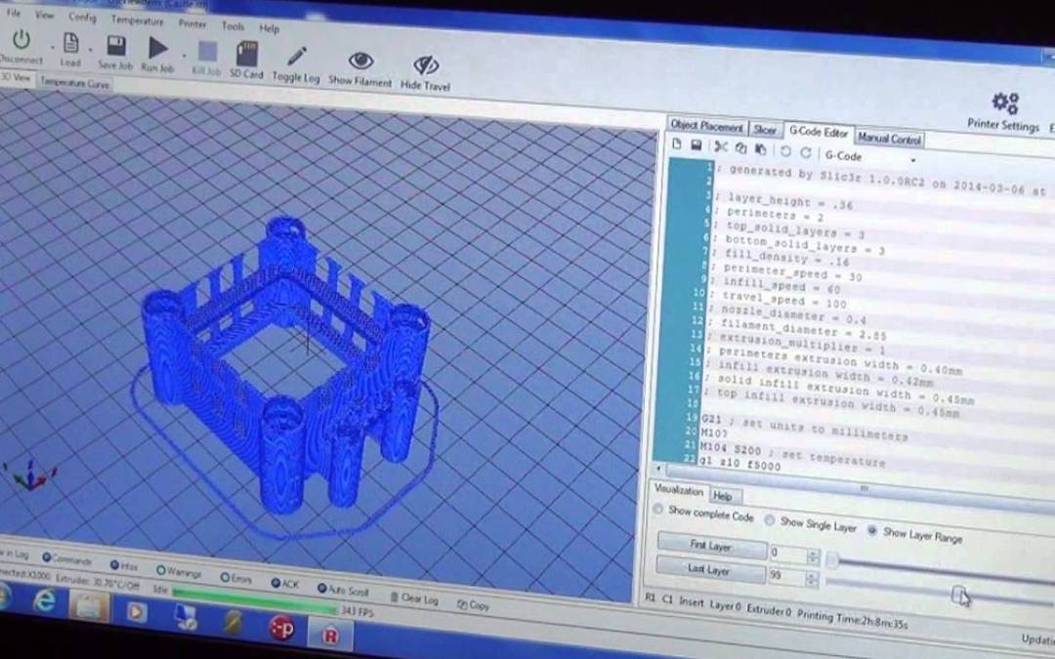The width and height of the screenshot is (1055, 659).
Task: Click G-Code line 'M104 S200'
Action: 731,448
